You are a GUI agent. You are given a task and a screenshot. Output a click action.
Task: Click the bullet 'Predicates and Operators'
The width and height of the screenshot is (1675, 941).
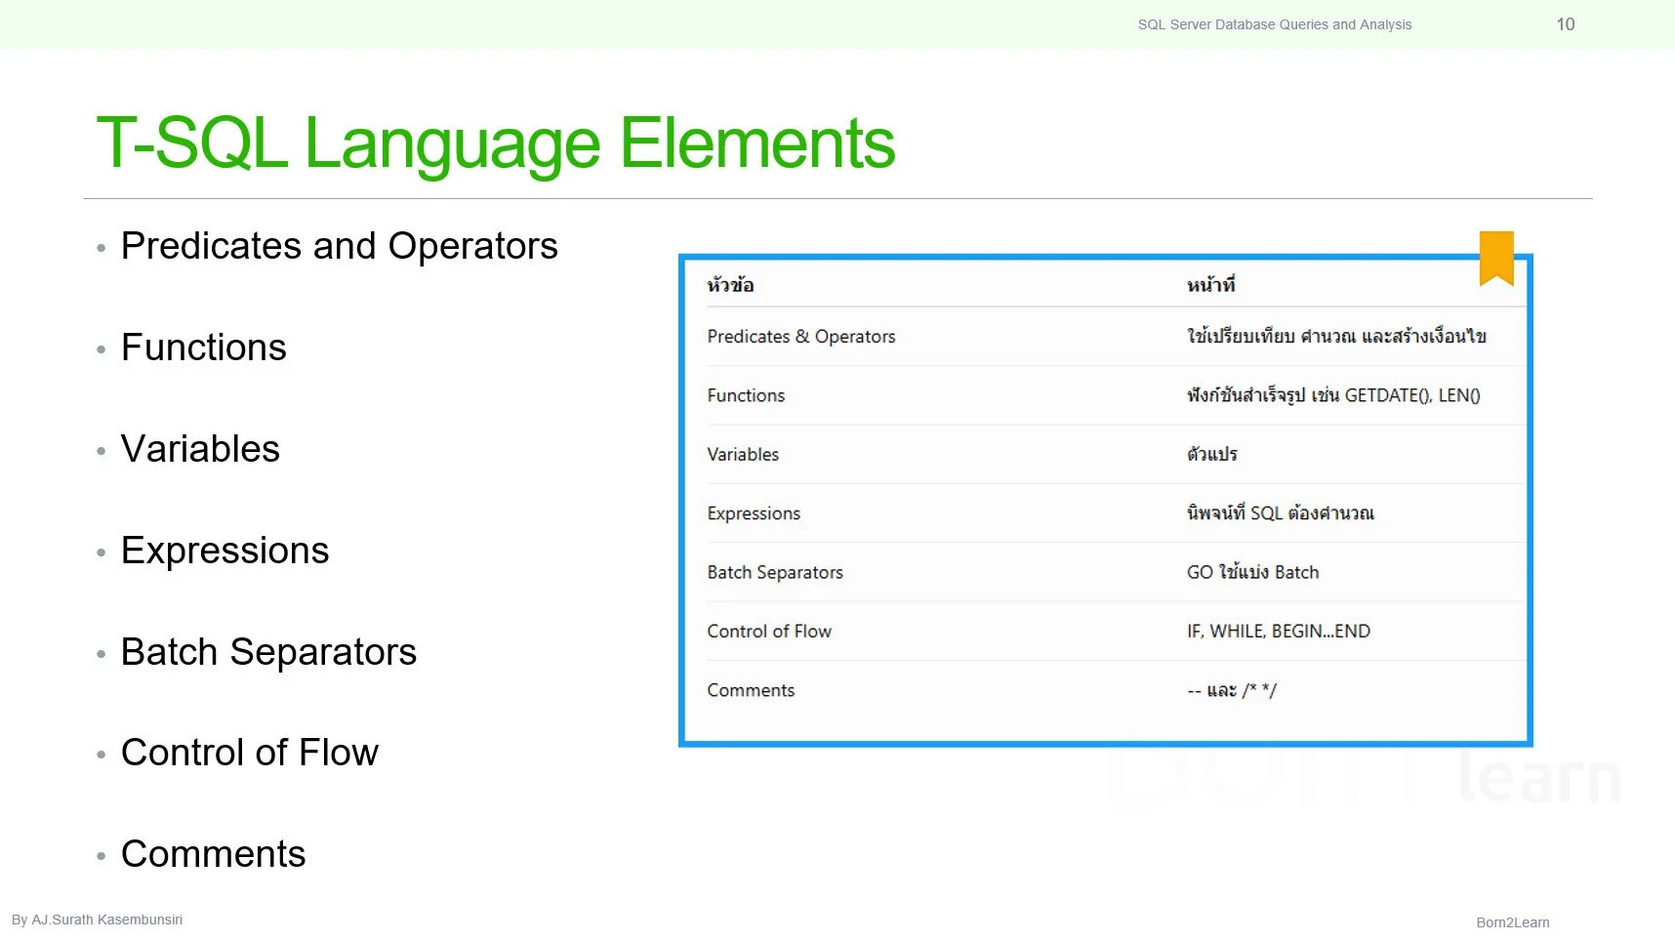point(339,246)
